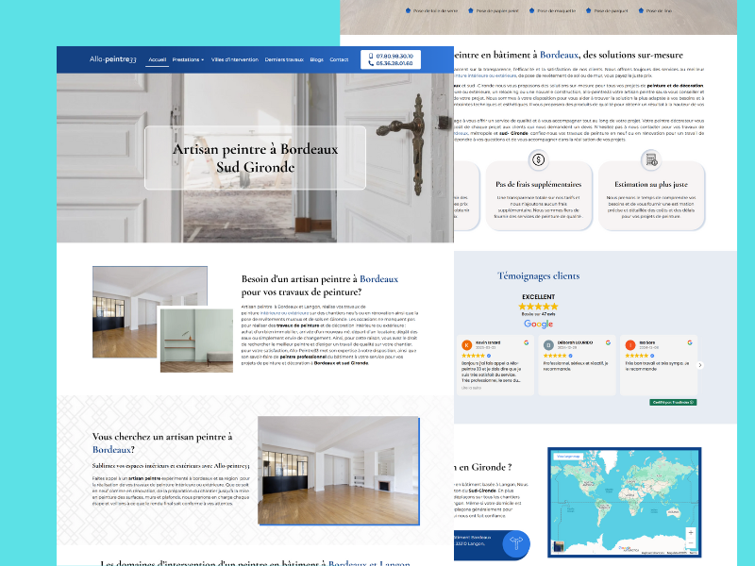Click the hero title Artisan peintre à Bordeaux
This screenshot has height=566, width=755.
pyautogui.click(x=255, y=158)
